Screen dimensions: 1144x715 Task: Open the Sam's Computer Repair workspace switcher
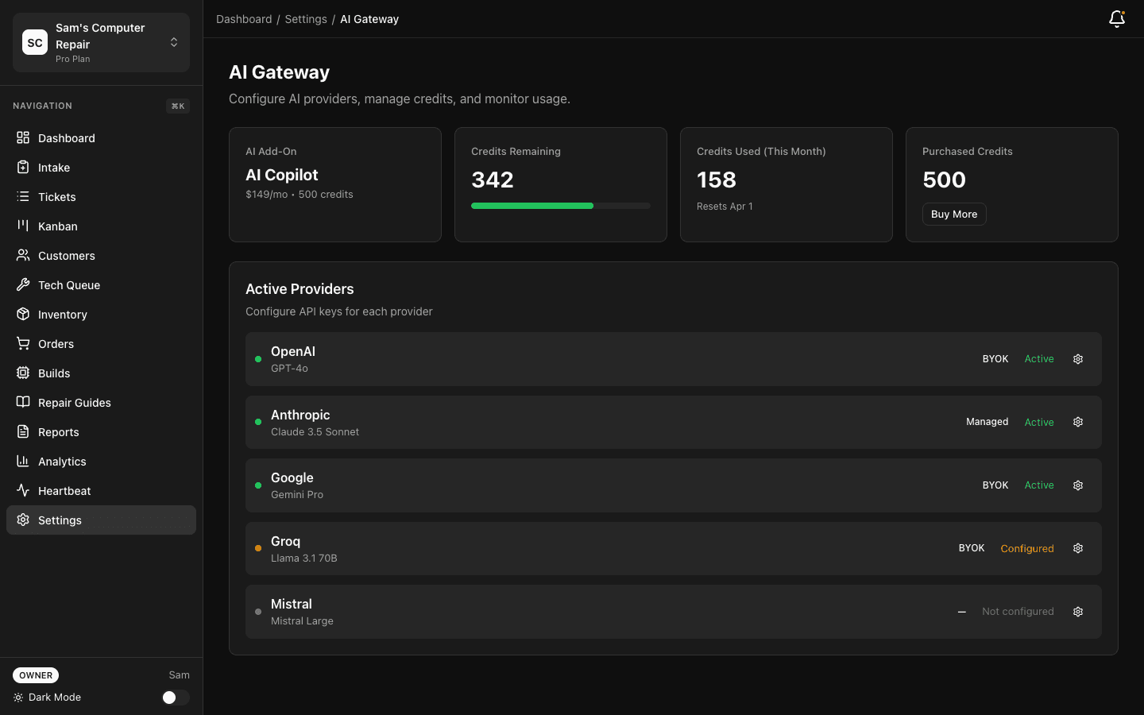[x=100, y=42]
